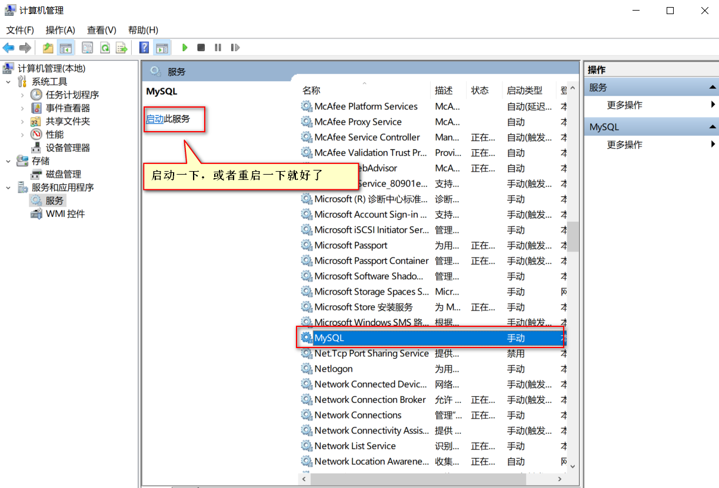Stop the service with the square icon
This screenshot has height=488, width=719.
(201, 48)
